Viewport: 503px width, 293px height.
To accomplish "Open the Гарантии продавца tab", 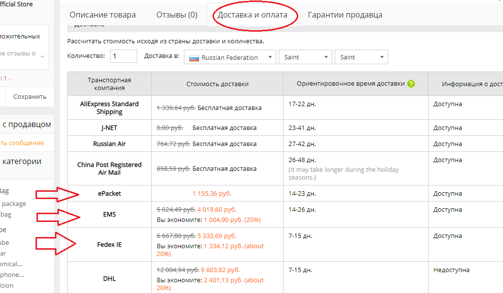I will tap(345, 15).
